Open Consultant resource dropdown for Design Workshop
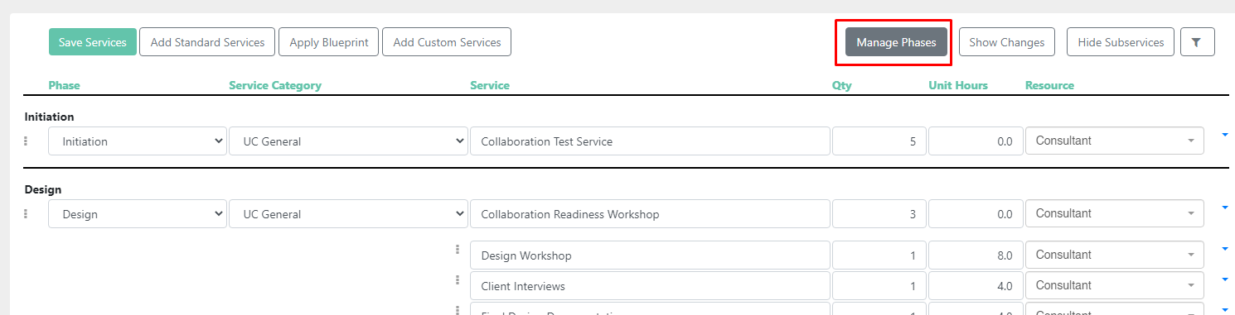This screenshot has height=315, width=1235. 1115,255
